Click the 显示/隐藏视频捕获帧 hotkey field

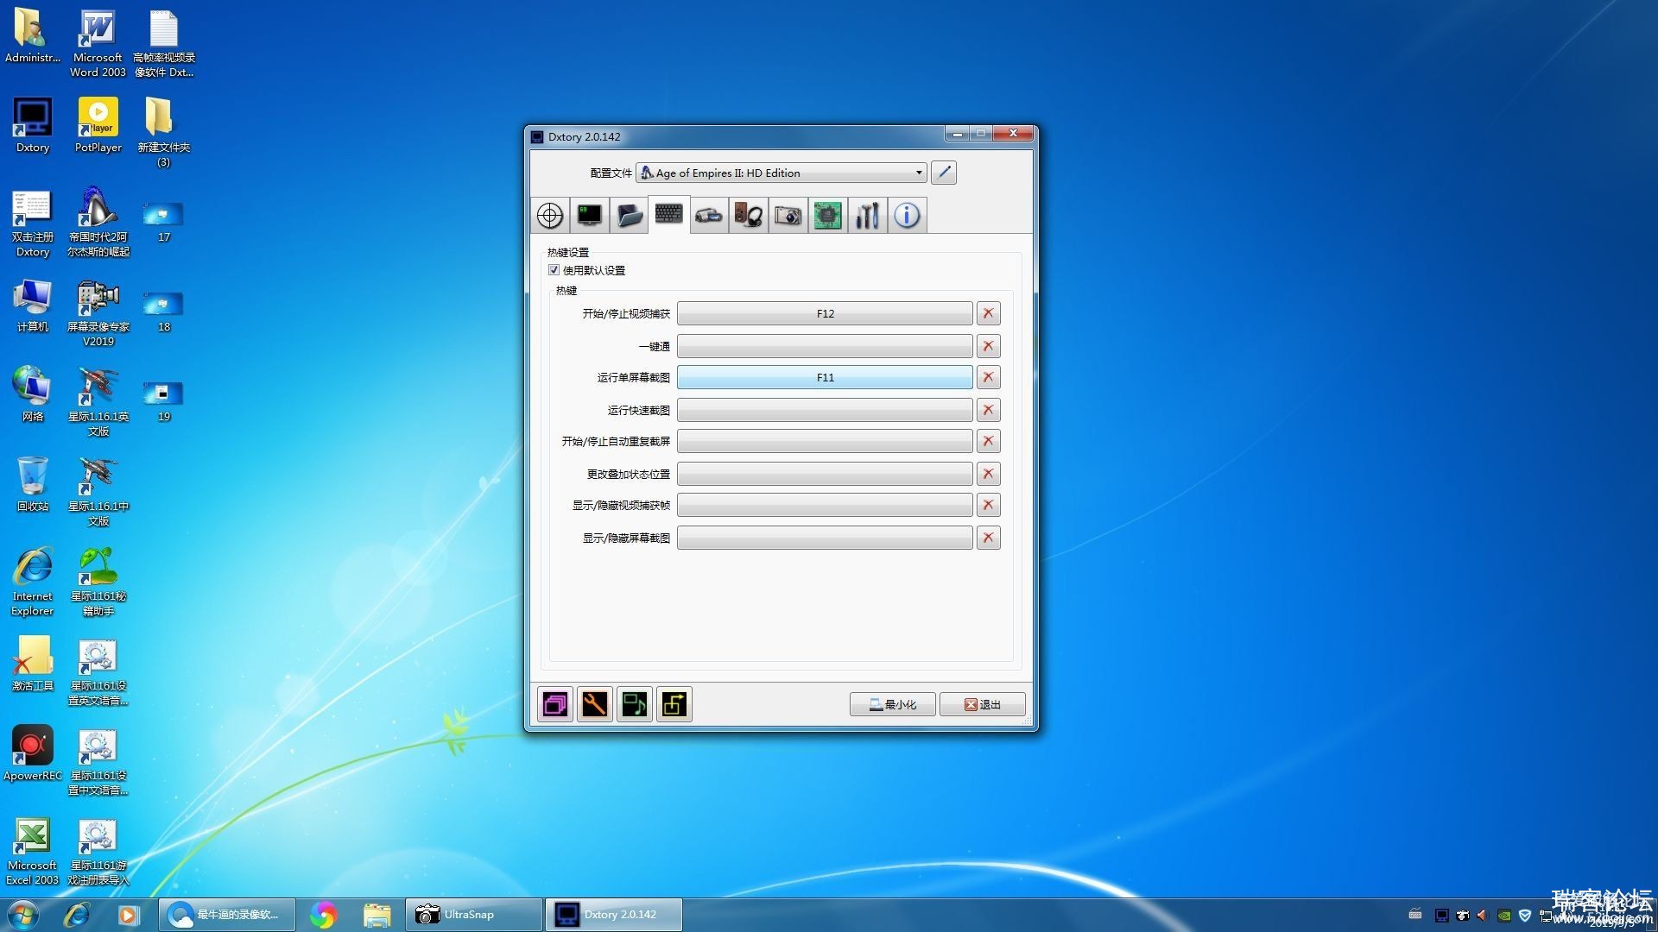click(825, 505)
